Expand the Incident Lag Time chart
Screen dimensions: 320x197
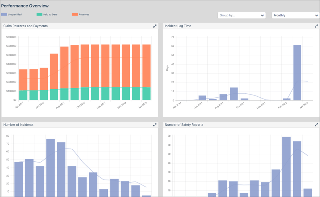(316, 26)
